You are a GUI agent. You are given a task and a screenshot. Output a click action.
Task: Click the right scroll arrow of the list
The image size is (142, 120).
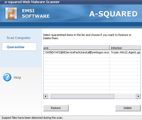[138, 96]
